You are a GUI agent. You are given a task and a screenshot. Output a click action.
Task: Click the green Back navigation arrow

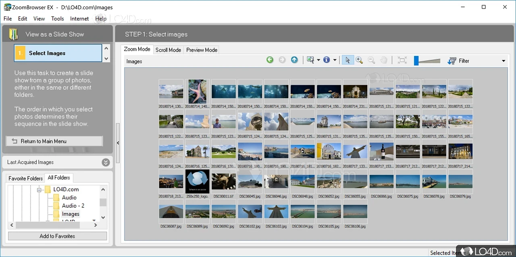pyautogui.click(x=270, y=60)
